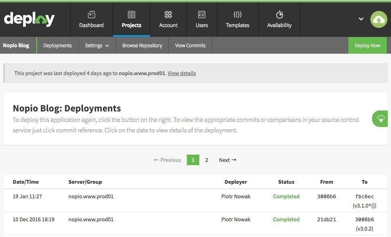Click commit reference 21db21
Viewport: 391px width, 237px height.
[326, 219]
